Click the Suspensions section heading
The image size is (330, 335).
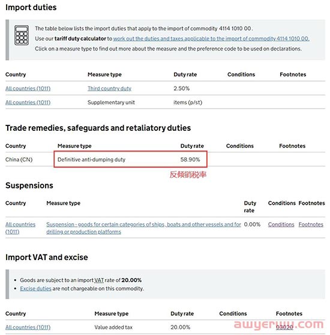pos(29,186)
